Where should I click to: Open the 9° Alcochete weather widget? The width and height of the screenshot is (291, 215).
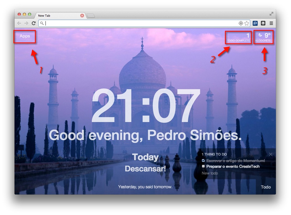click(263, 37)
